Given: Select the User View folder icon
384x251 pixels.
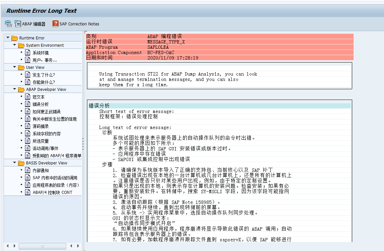Looking at the screenshot, I should point(21,67).
